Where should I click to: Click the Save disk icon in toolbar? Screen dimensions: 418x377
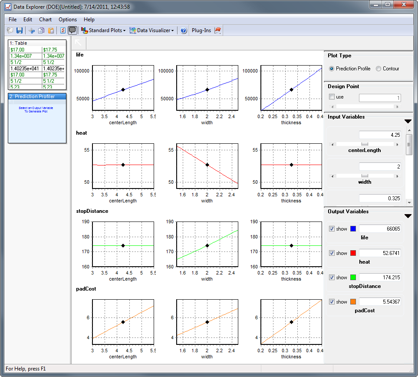tap(20, 30)
